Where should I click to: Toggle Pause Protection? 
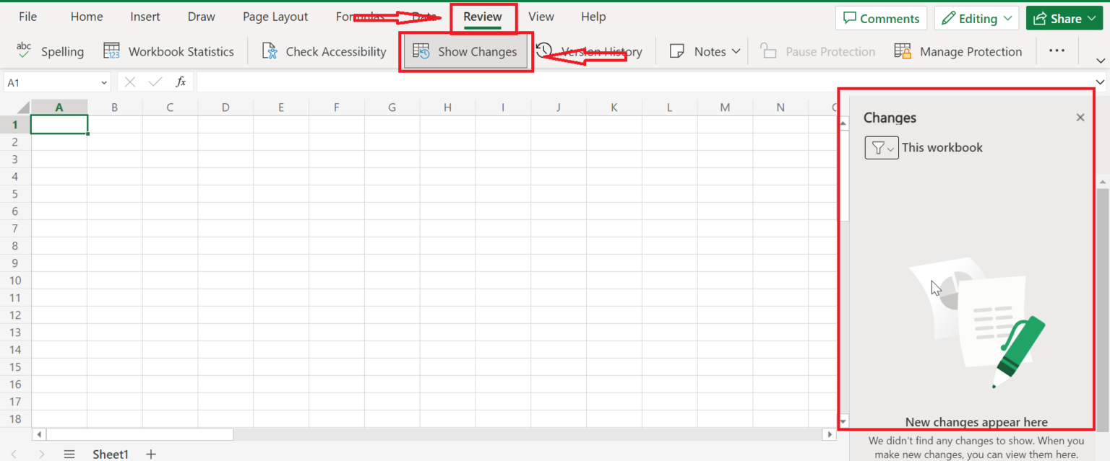[x=817, y=51]
